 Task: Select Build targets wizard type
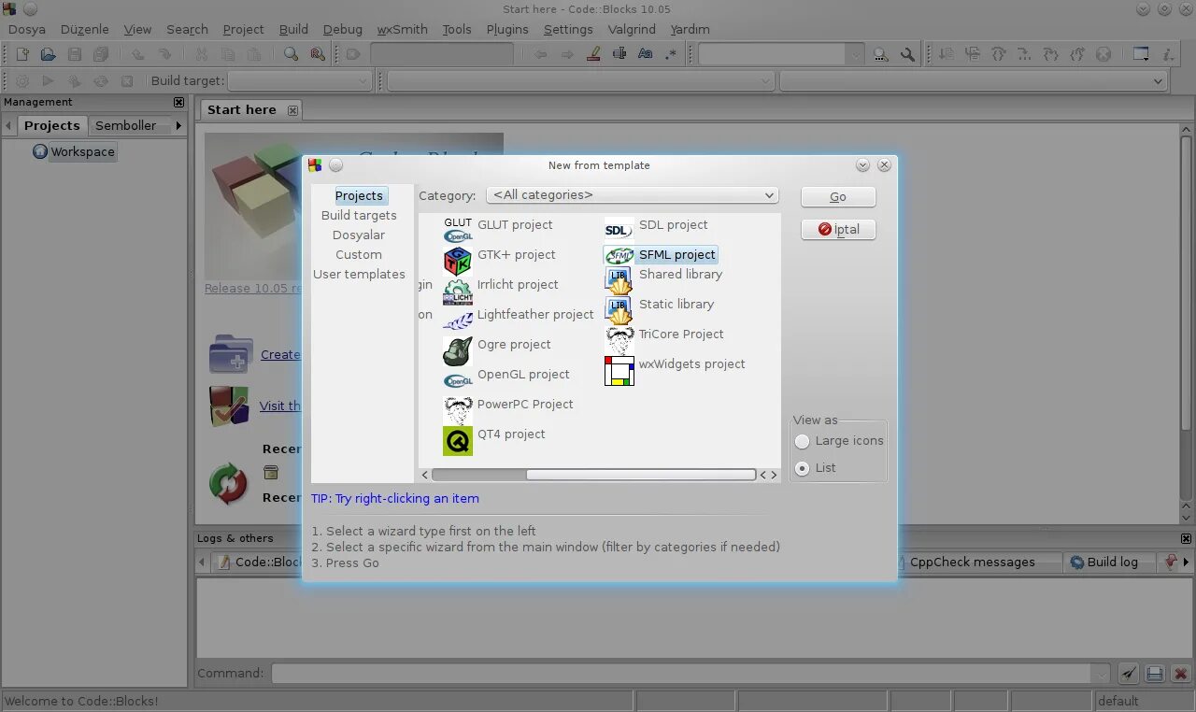pyautogui.click(x=359, y=215)
